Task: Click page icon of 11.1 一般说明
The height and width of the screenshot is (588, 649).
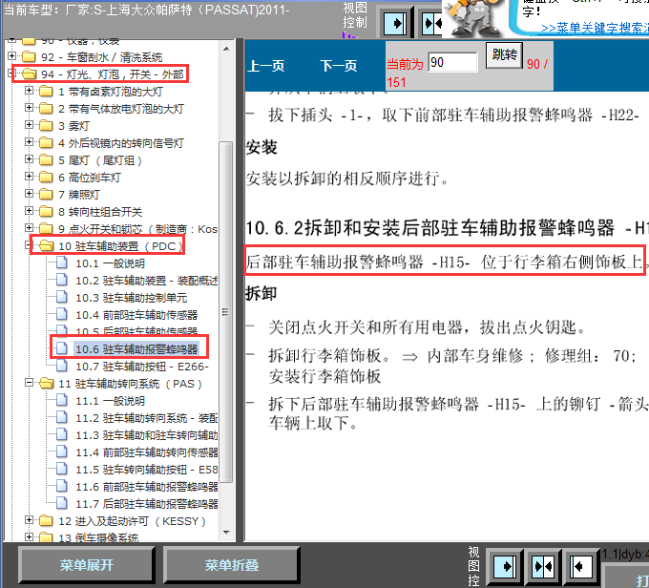Action: 62,400
